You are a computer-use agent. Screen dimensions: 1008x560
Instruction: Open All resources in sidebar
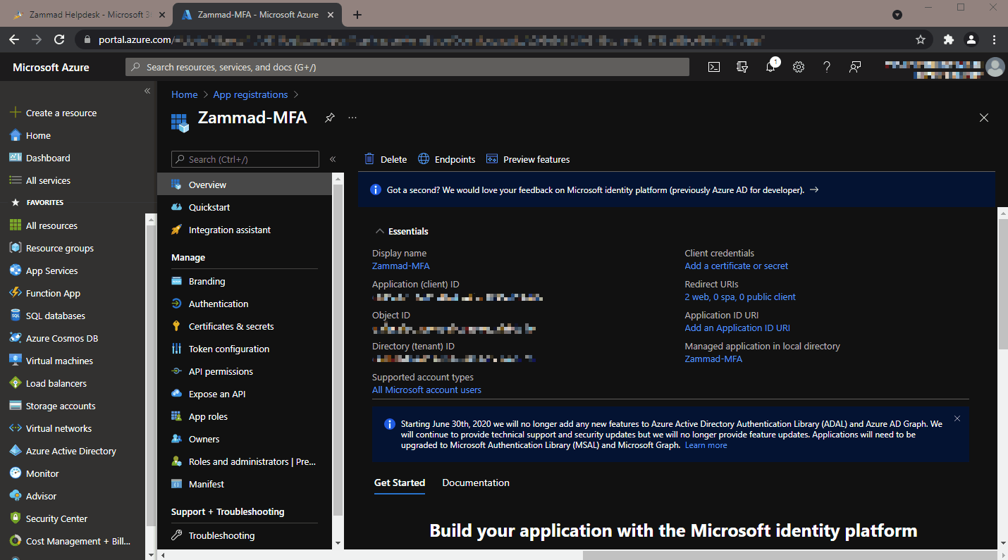click(73, 225)
